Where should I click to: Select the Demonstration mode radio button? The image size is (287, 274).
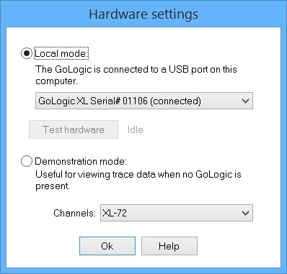point(27,161)
